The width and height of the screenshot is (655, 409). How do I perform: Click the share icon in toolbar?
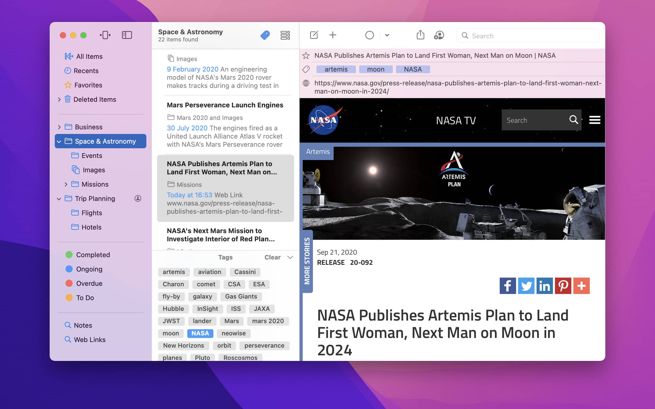(420, 35)
